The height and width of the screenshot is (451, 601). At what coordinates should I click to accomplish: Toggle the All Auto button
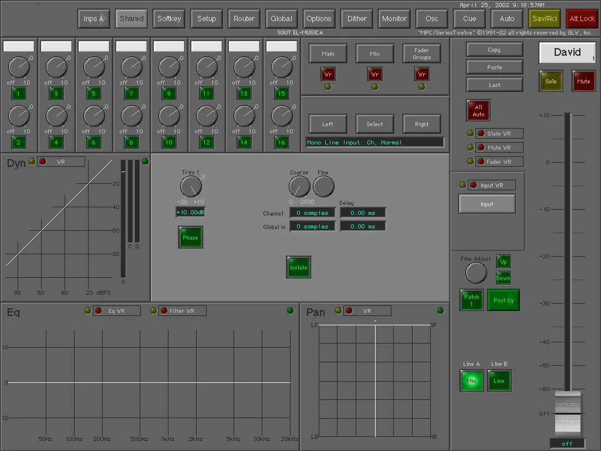tap(478, 110)
